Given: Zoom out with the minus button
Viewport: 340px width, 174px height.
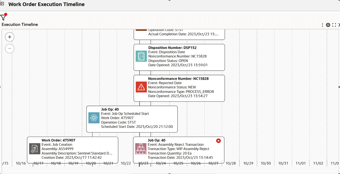Looking at the screenshot, I should (10, 49).
